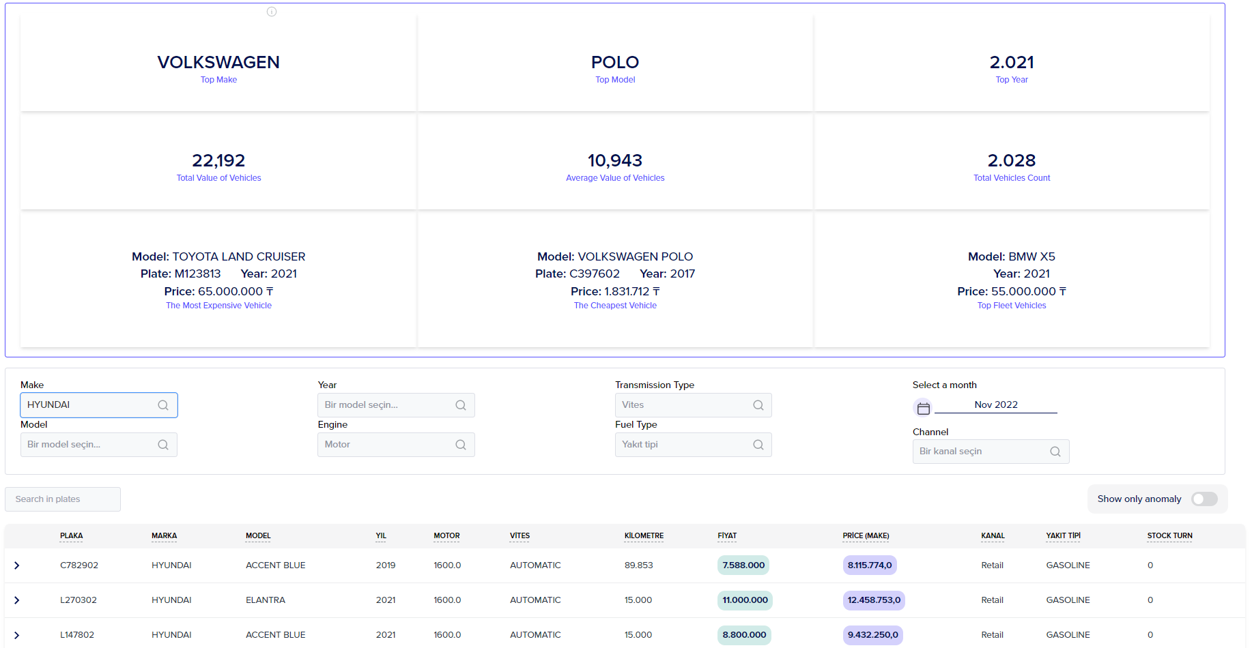Click plate L147802 cell
Image resolution: width=1252 pixels, height=648 pixels.
click(x=77, y=635)
